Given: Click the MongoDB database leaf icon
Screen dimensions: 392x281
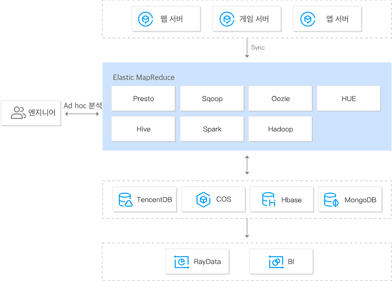Looking at the screenshot, I should point(331,200).
